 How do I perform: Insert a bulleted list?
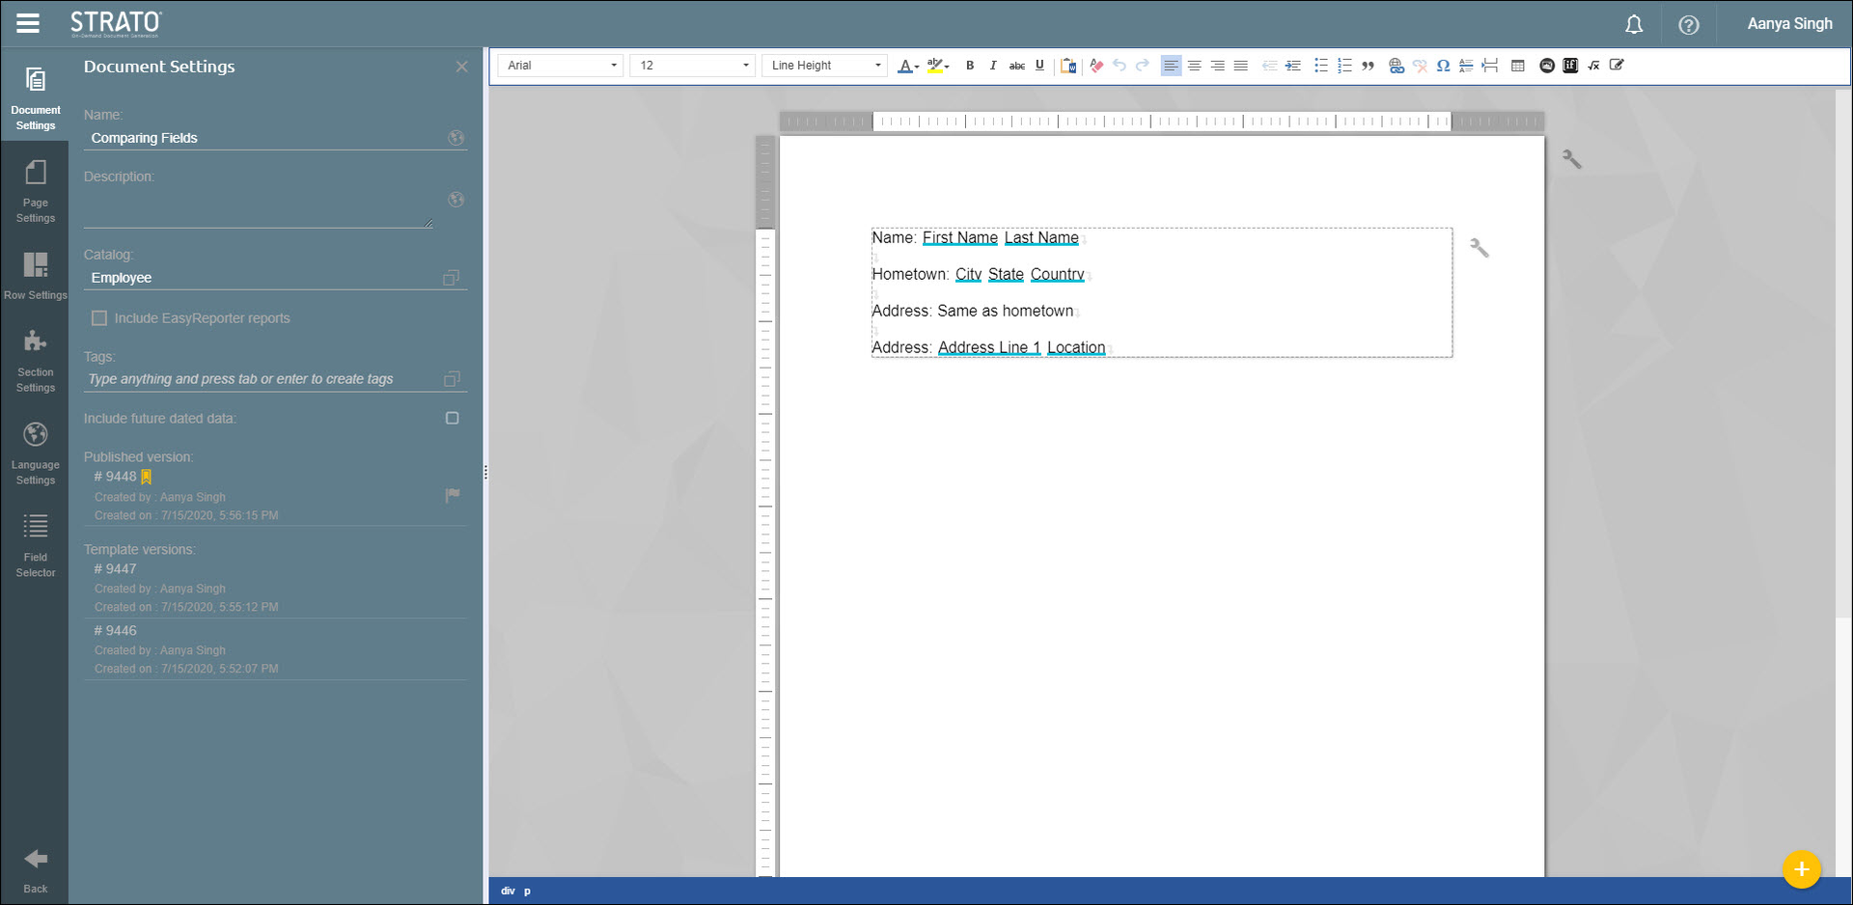[x=1320, y=66]
